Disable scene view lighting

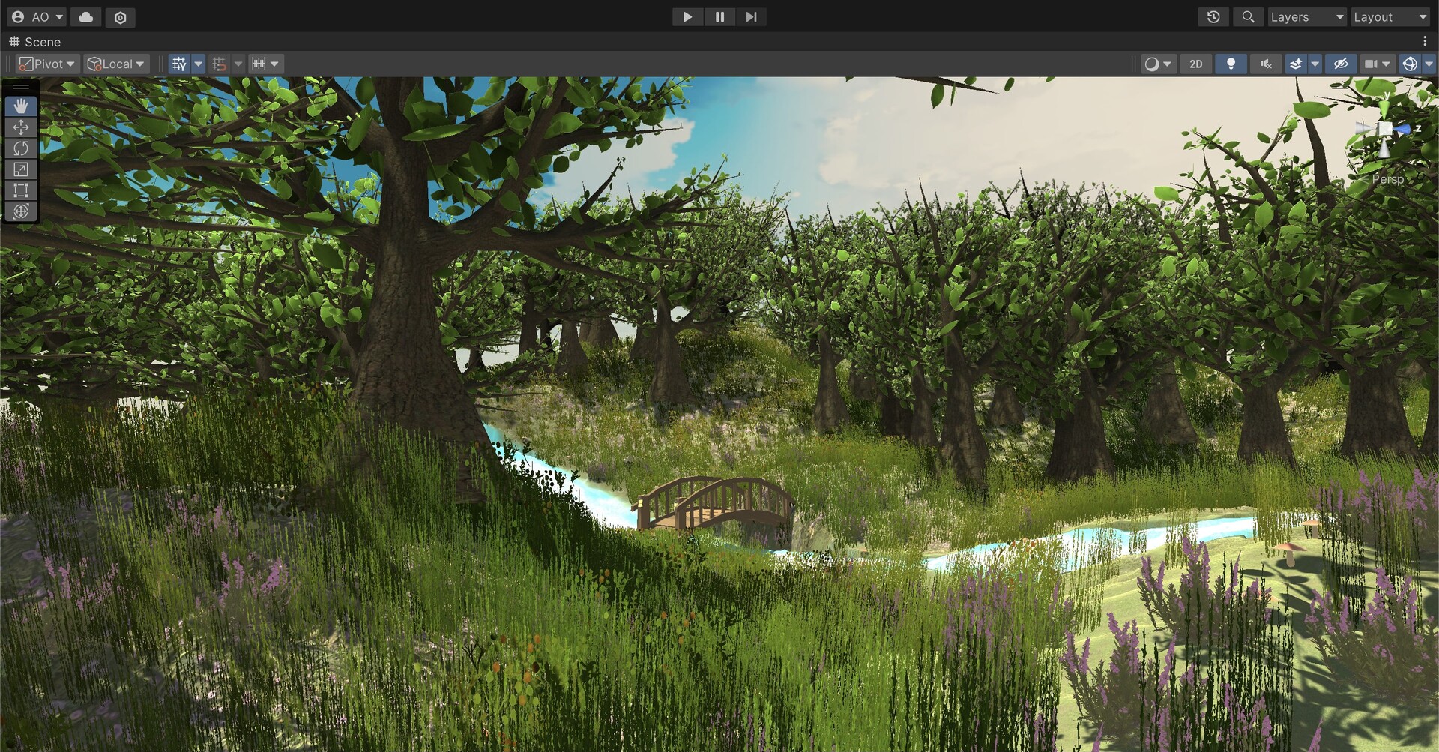(1230, 64)
